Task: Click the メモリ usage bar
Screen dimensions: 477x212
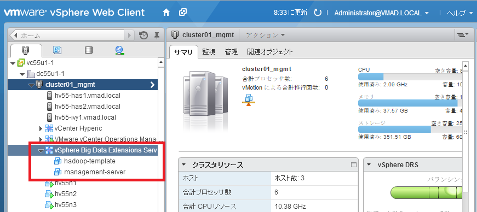Action: coord(410,103)
